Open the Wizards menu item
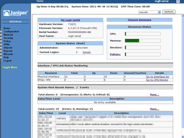184x138 pixels. pyautogui.click(x=8, y=54)
